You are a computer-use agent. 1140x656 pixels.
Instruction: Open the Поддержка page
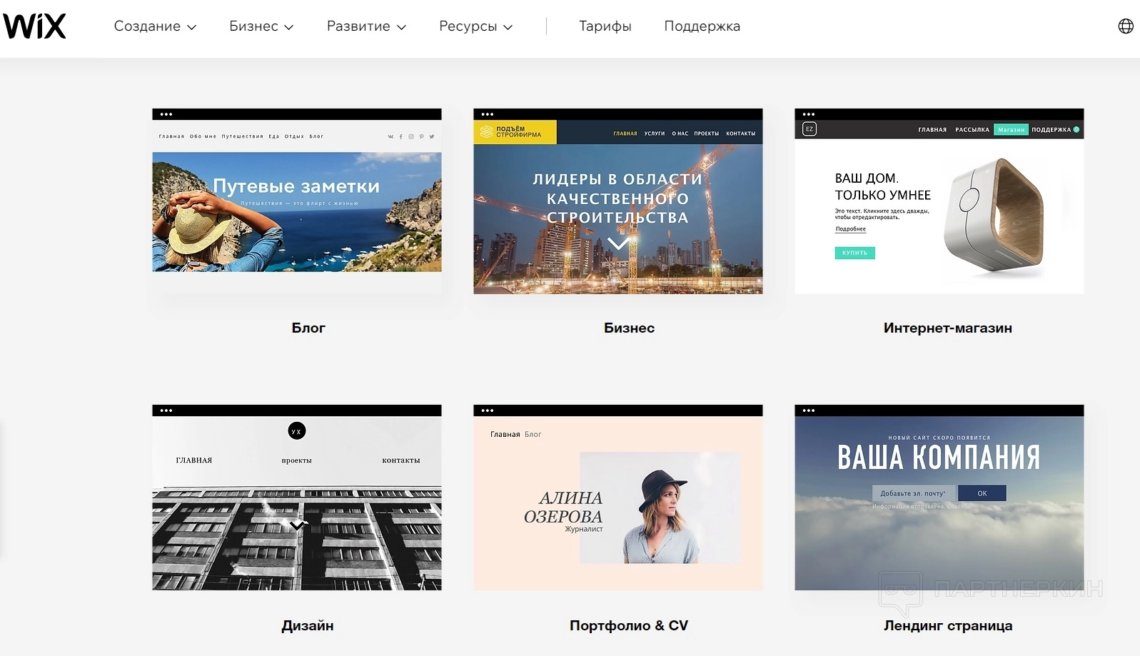pos(702,26)
